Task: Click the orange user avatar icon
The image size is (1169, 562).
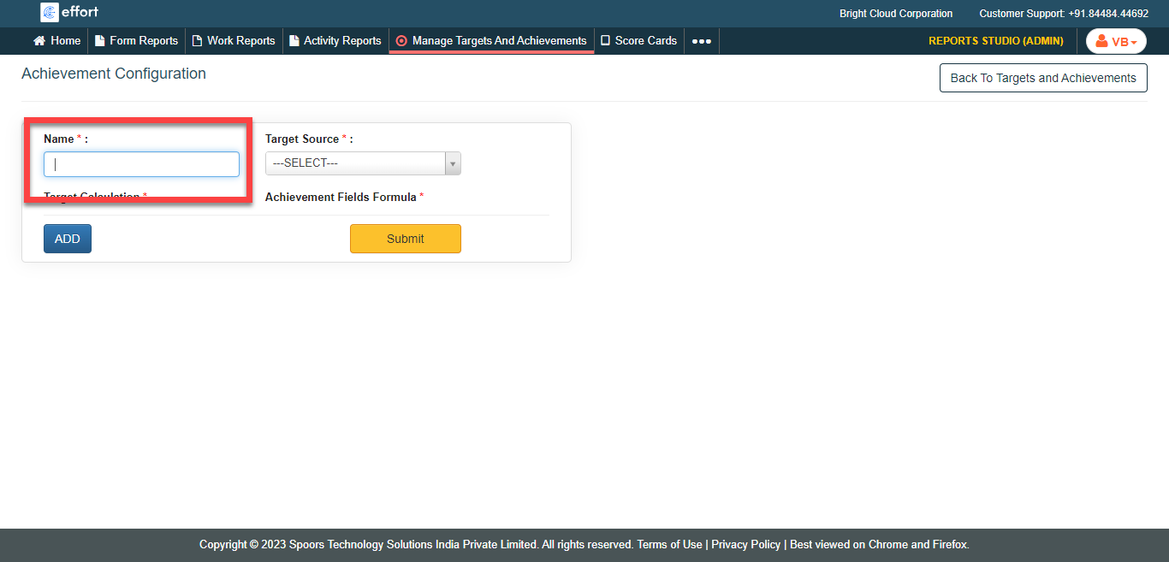Action: [1102, 41]
